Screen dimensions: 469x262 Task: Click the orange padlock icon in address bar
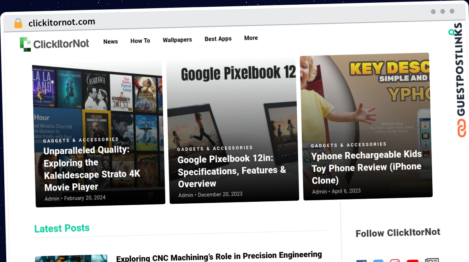click(x=18, y=23)
